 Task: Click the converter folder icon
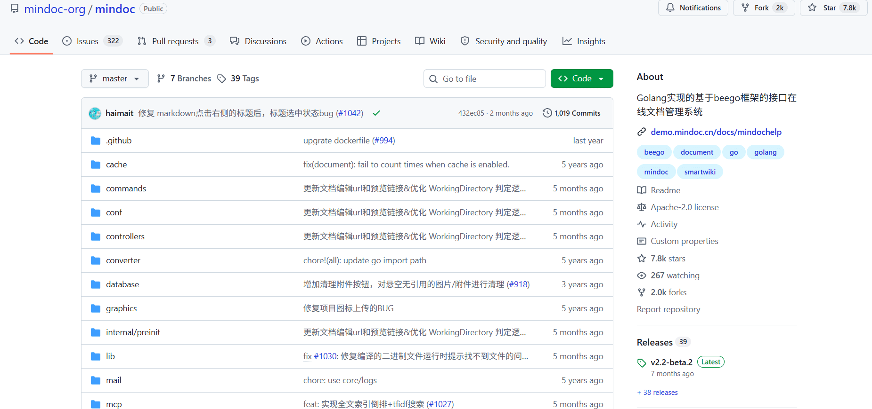[96, 260]
